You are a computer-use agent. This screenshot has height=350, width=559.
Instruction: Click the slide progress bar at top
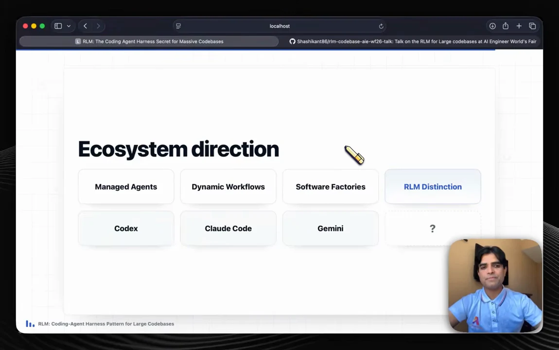pos(255,50)
